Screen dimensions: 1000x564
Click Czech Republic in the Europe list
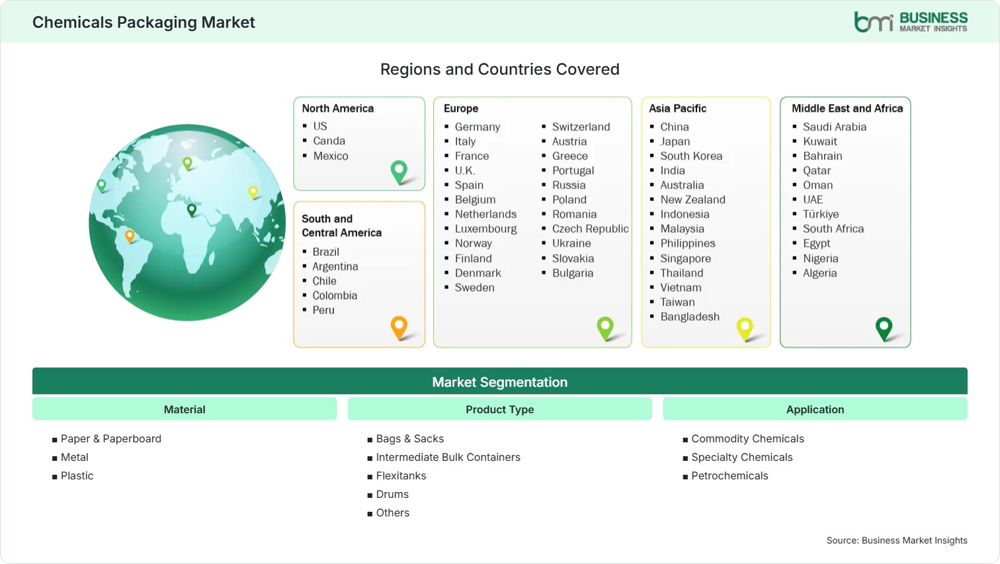point(591,229)
